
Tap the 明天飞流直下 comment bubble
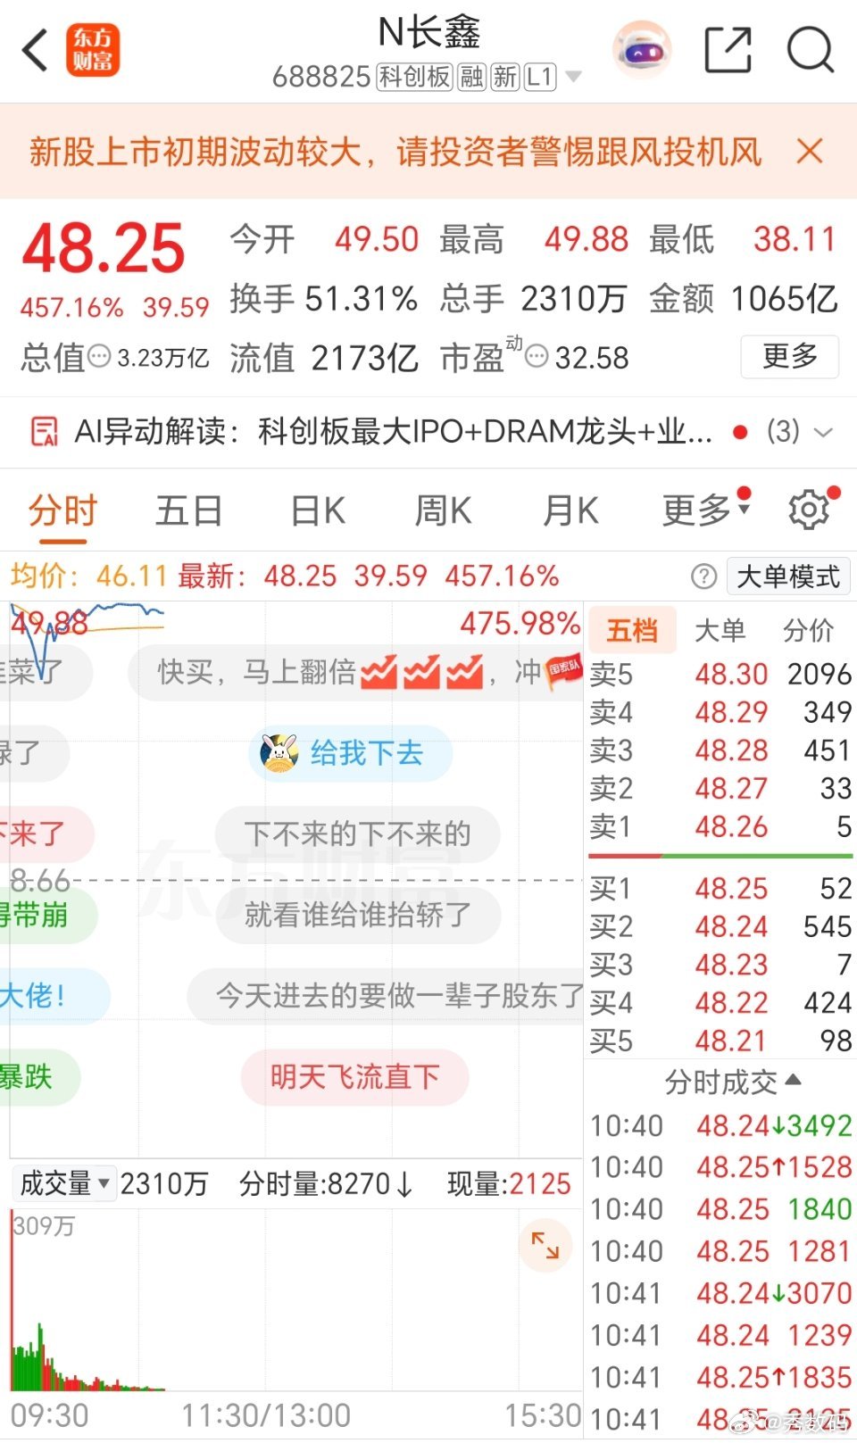354,1077
